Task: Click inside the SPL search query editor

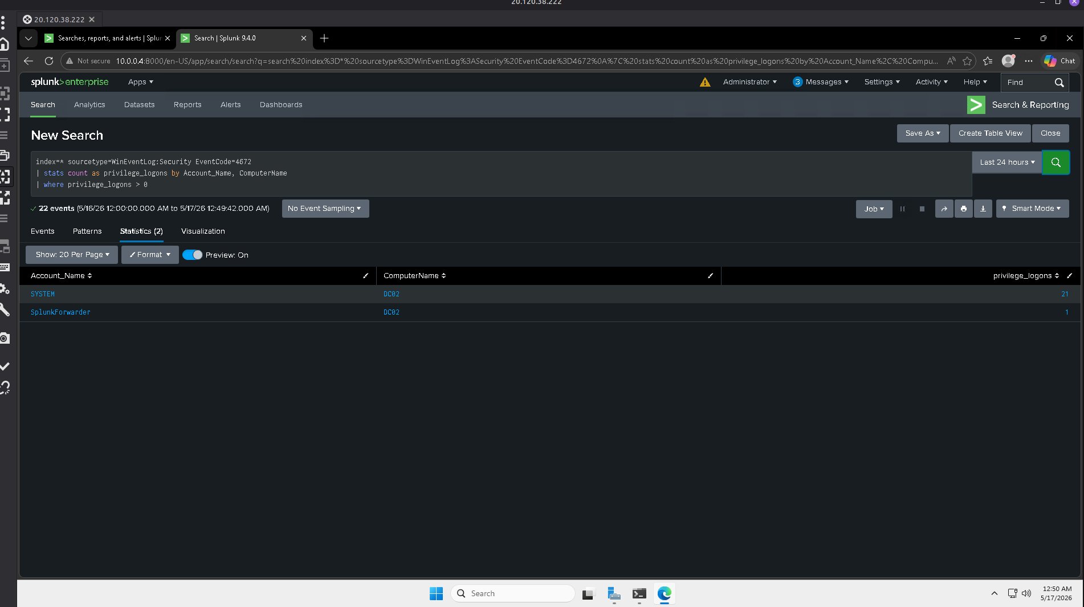Action: [x=501, y=173]
